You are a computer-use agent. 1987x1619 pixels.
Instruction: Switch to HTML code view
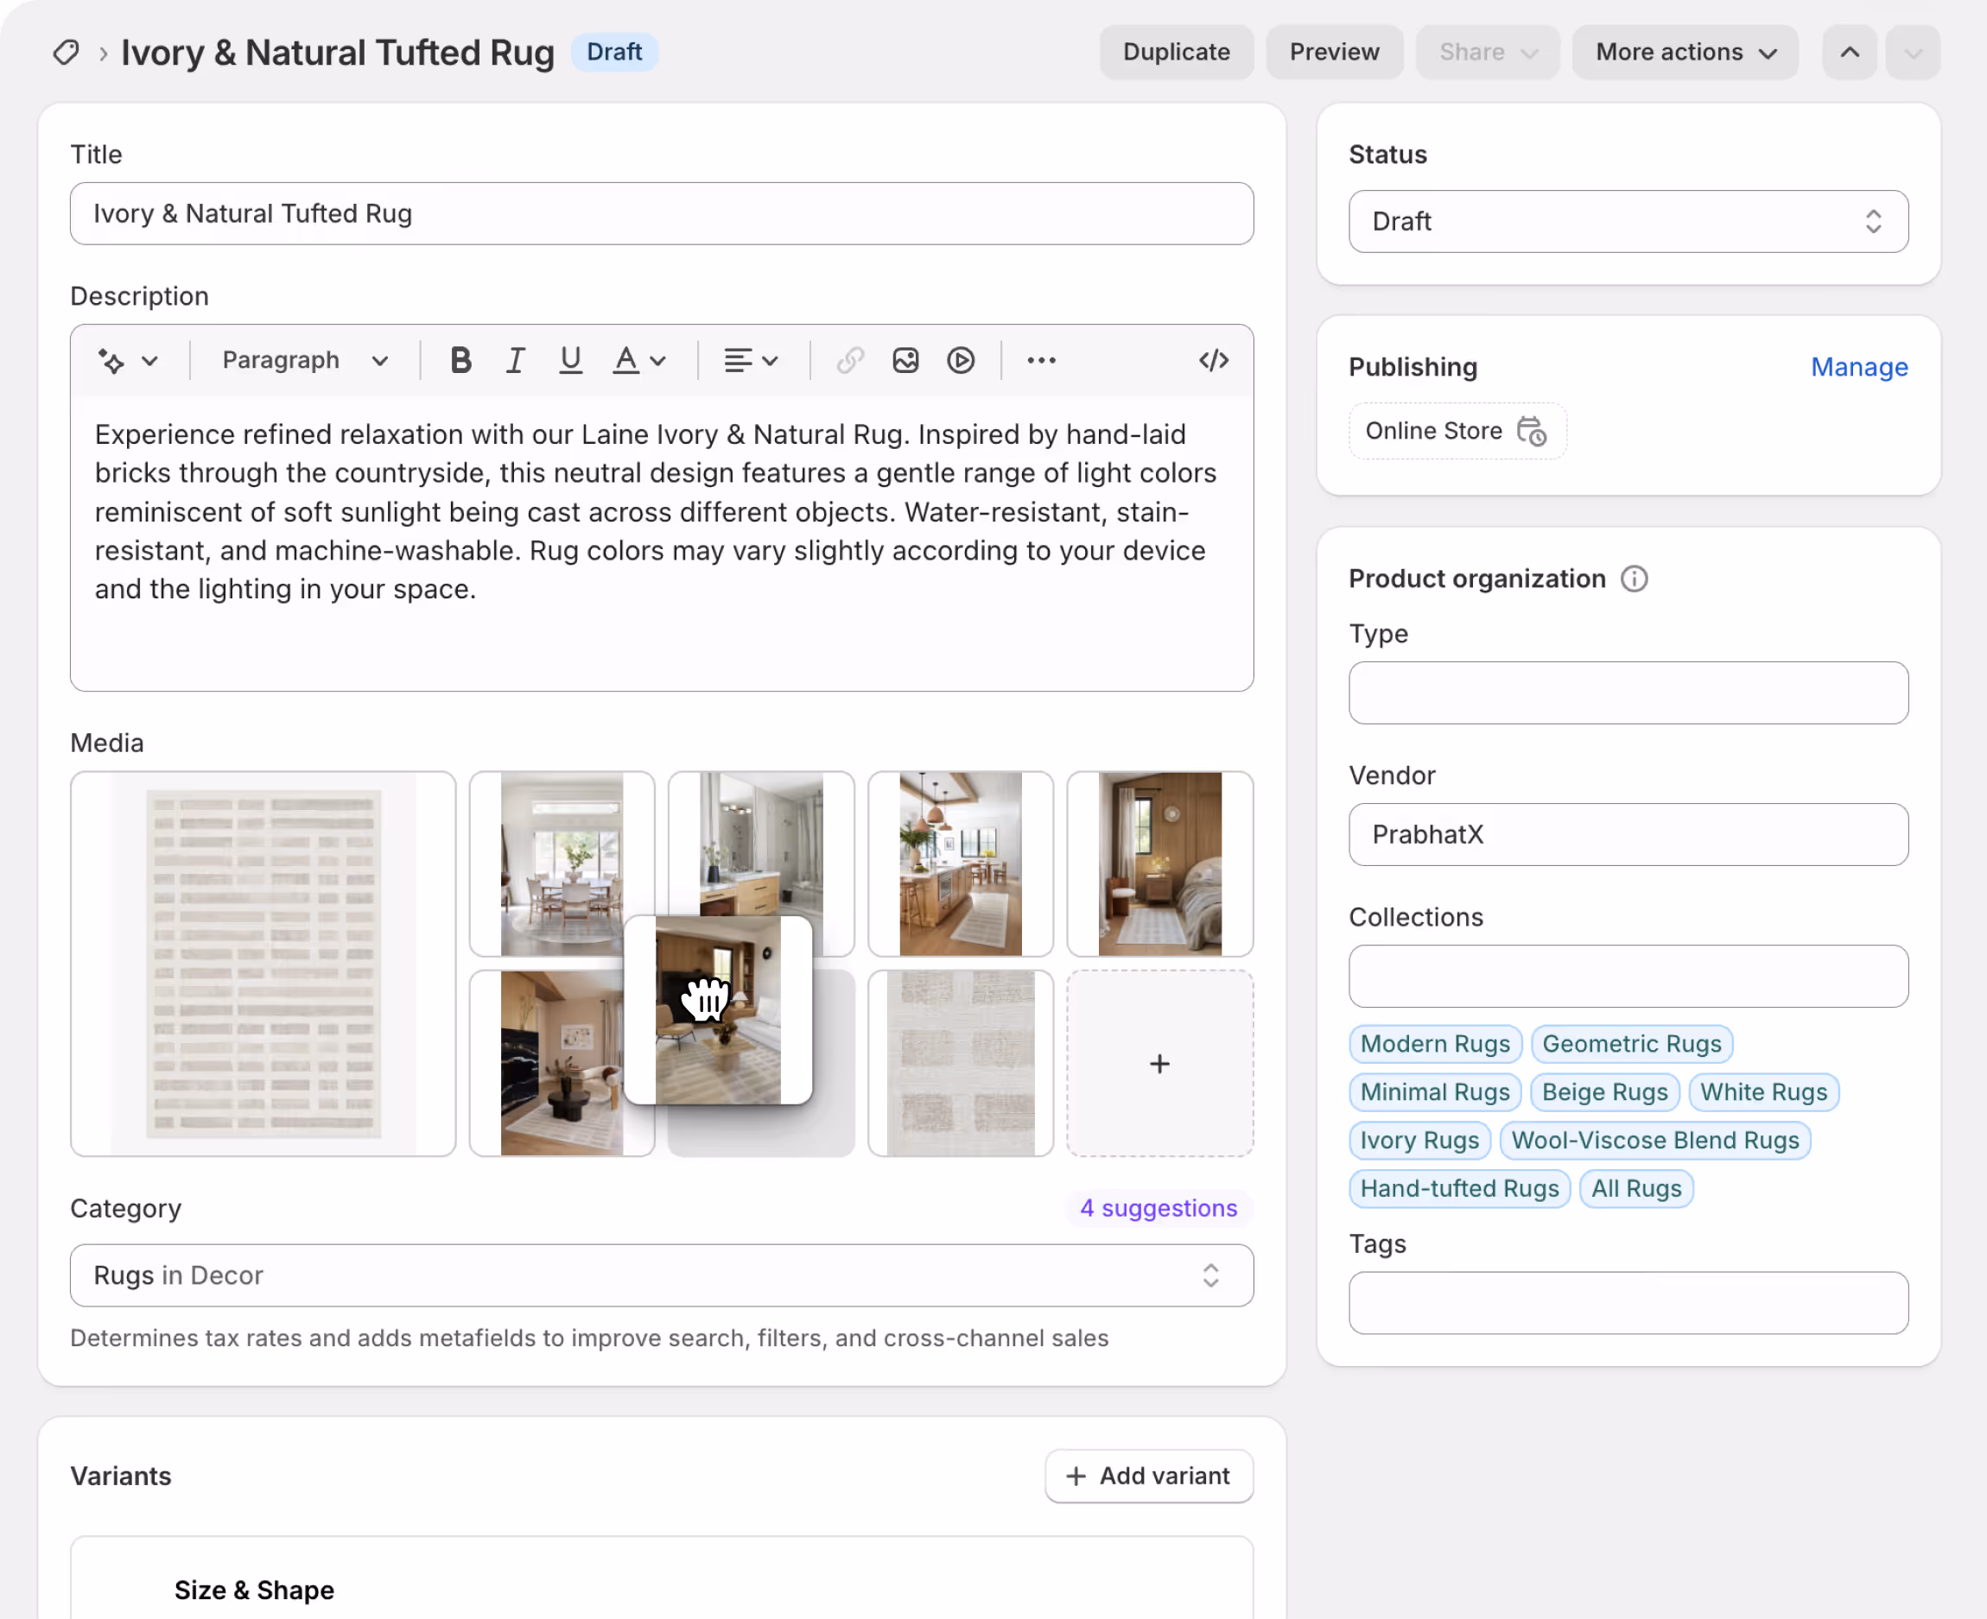pyautogui.click(x=1214, y=360)
